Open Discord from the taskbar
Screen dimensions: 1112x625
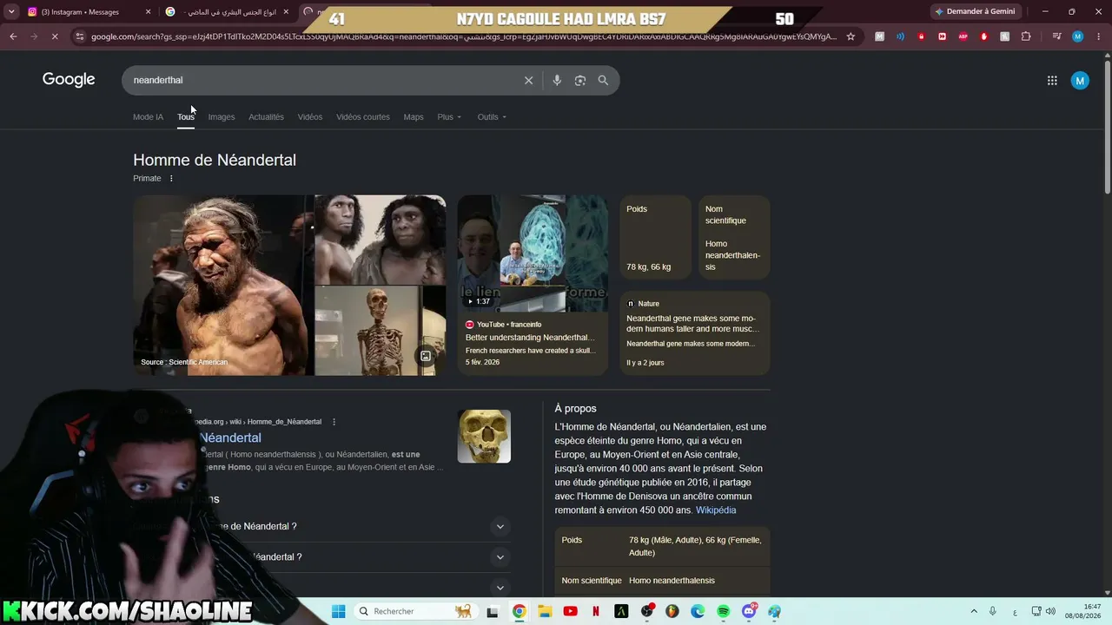[749, 611]
